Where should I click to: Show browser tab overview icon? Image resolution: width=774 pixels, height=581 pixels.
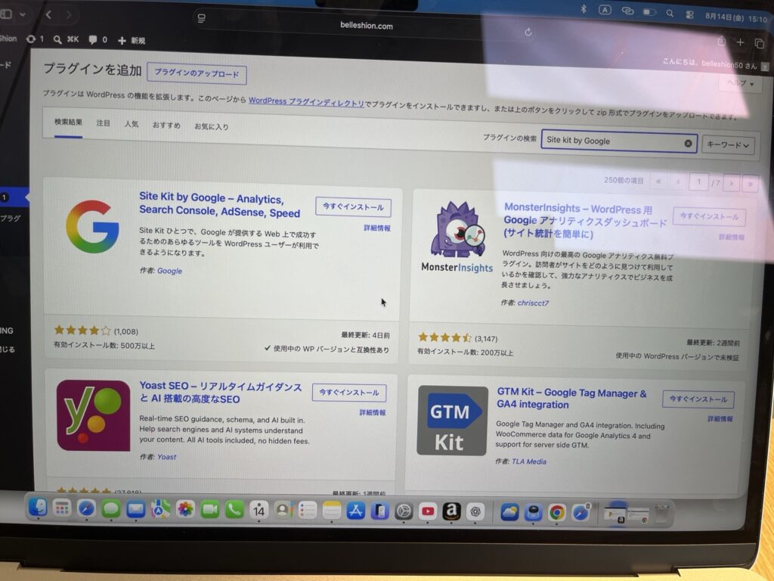(x=759, y=43)
